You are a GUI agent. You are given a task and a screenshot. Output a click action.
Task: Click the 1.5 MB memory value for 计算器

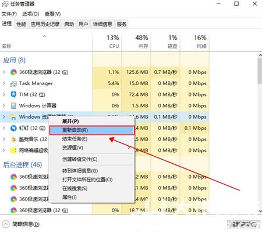click(x=140, y=106)
